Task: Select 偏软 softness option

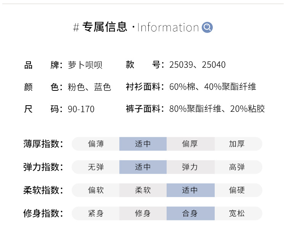Action: coord(96,190)
